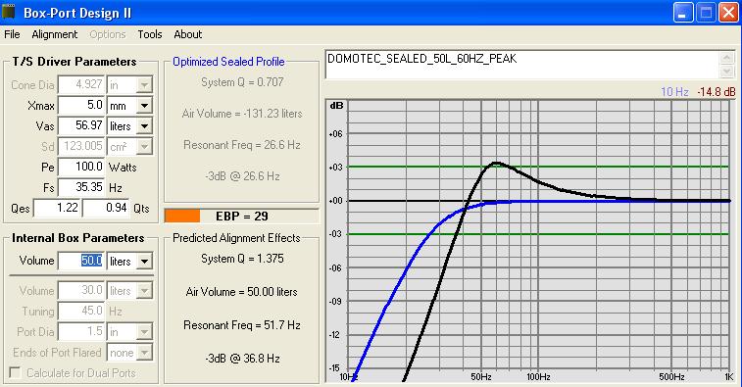Click System Q = 0.707 text
Image resolution: width=742 pixels, height=387 pixels.
click(x=242, y=82)
